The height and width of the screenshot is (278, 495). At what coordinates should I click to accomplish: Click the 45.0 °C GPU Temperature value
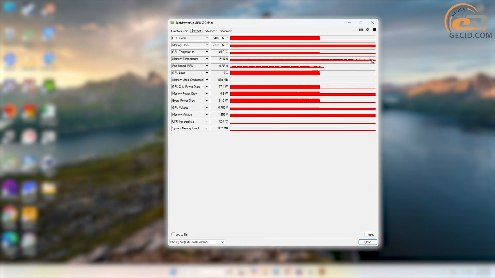220,52
